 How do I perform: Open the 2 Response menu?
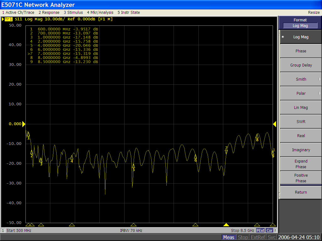pos(49,13)
